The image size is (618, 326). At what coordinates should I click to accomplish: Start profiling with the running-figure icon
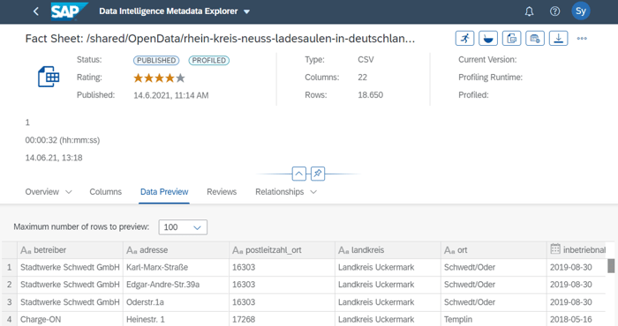click(464, 39)
